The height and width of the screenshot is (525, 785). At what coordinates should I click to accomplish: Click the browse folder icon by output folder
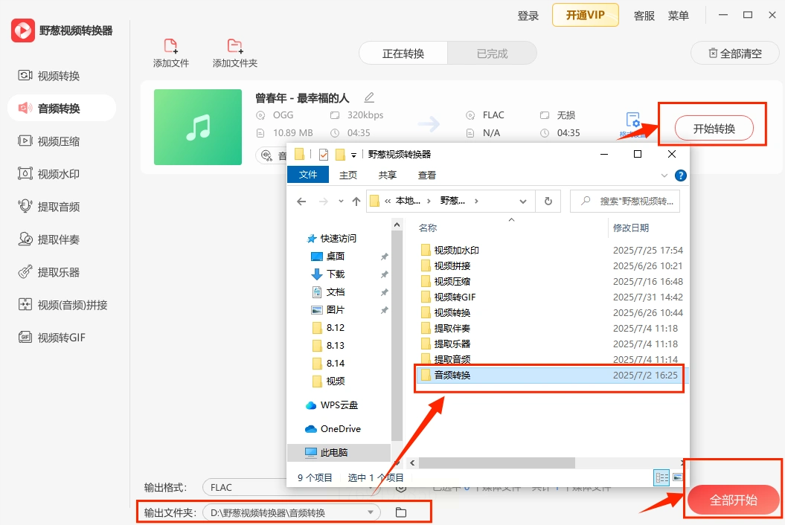point(401,512)
